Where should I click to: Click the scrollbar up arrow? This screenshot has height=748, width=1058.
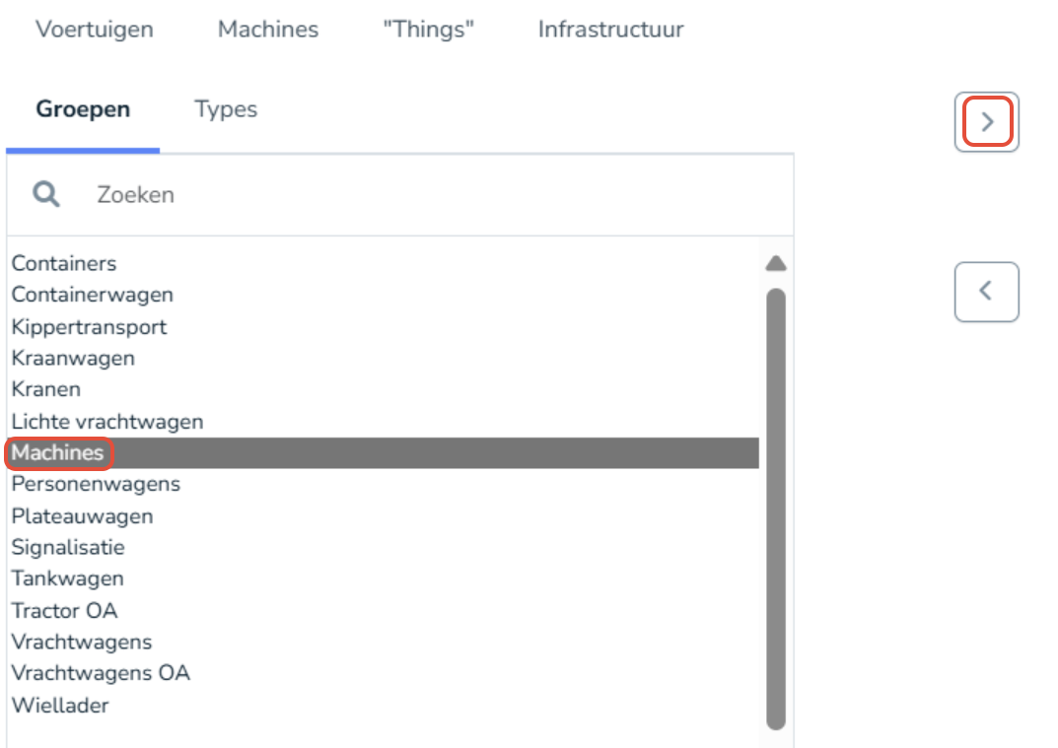point(775,264)
